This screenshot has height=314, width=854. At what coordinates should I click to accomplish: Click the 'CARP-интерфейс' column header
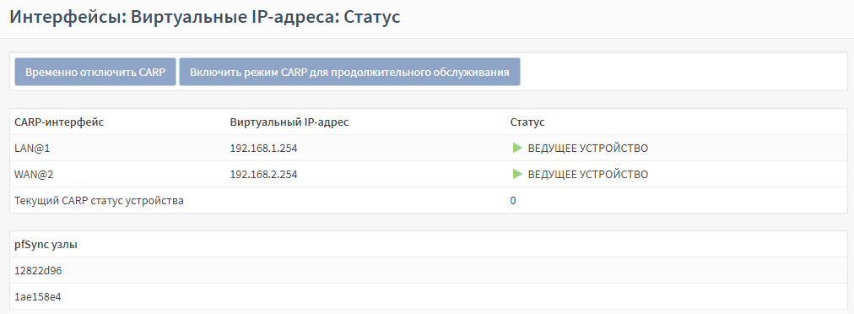click(x=59, y=122)
